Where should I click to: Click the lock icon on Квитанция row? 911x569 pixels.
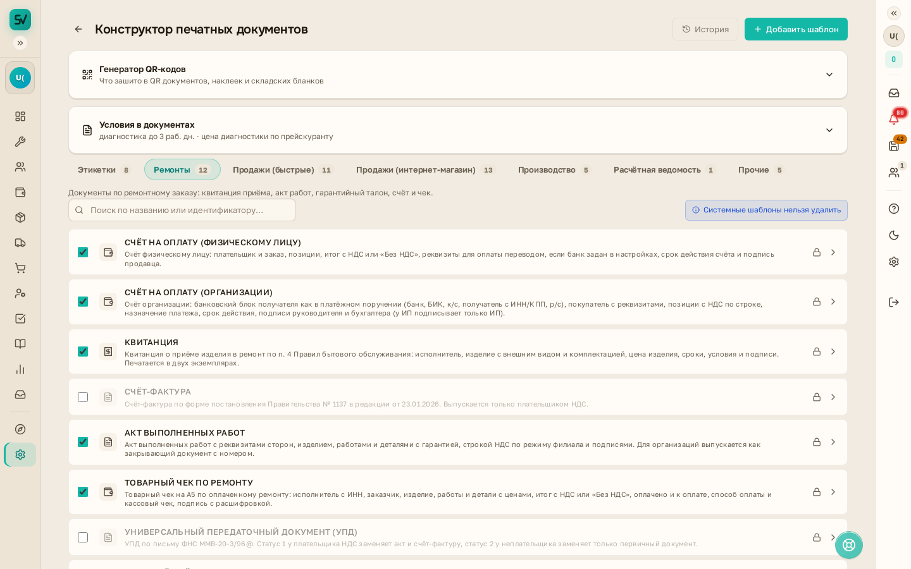pos(817,352)
